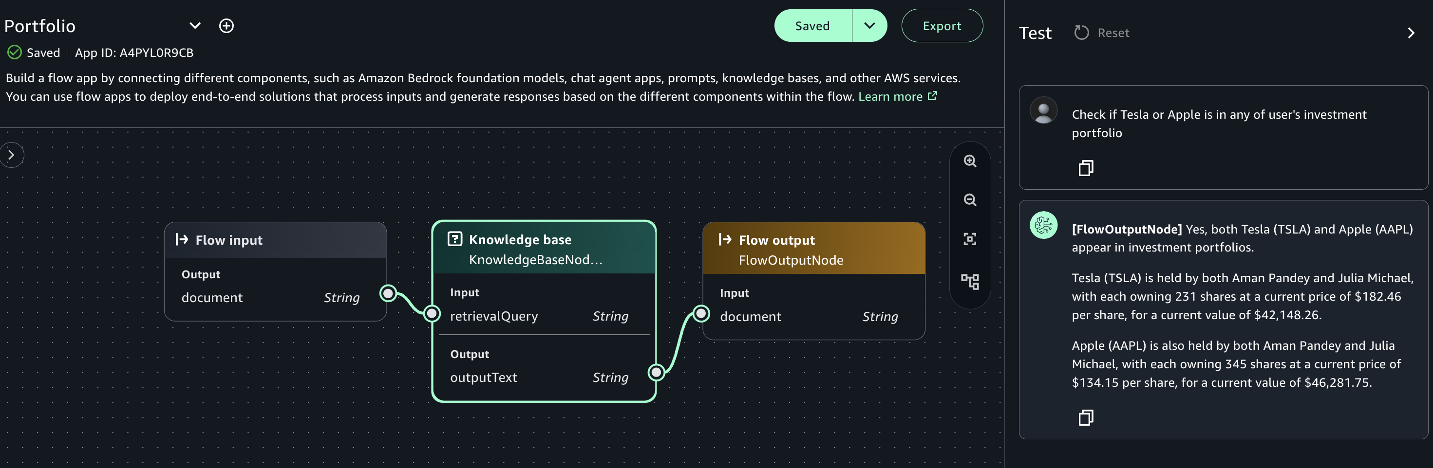Click the [FlowOutputNode] response label
The height and width of the screenshot is (468, 1433).
pos(1127,229)
